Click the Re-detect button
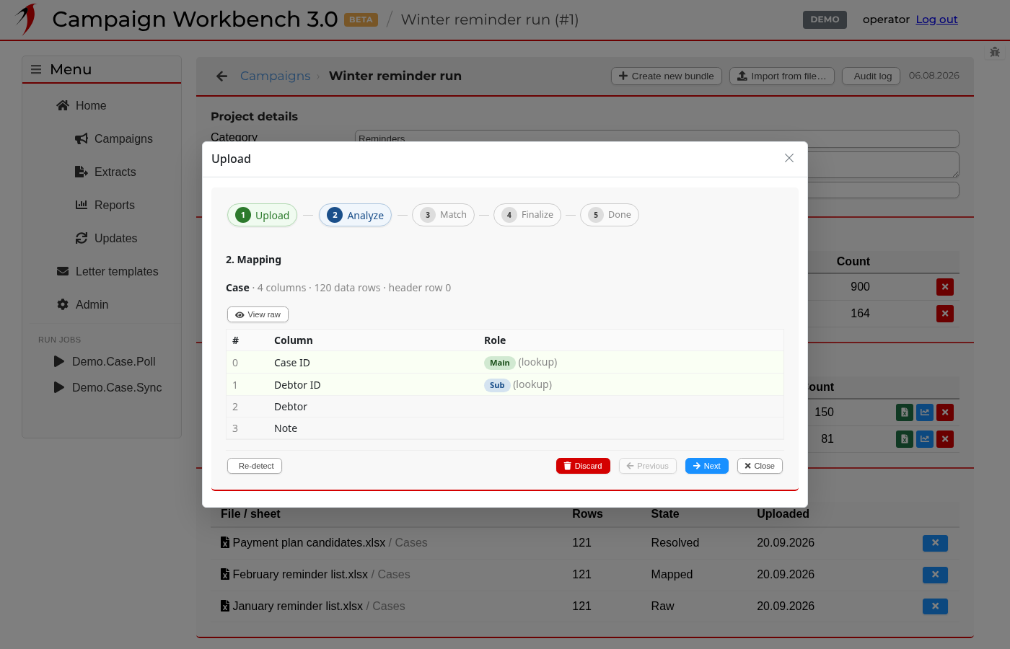 click(255, 466)
